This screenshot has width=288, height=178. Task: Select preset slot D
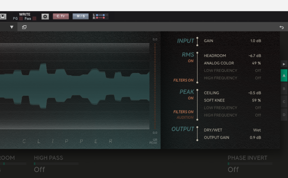click(x=284, y=115)
